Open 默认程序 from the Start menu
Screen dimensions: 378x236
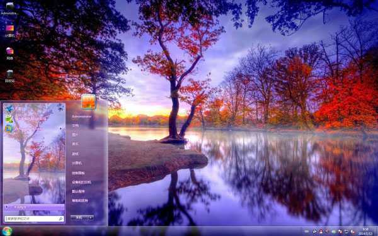pyautogui.click(x=78, y=191)
